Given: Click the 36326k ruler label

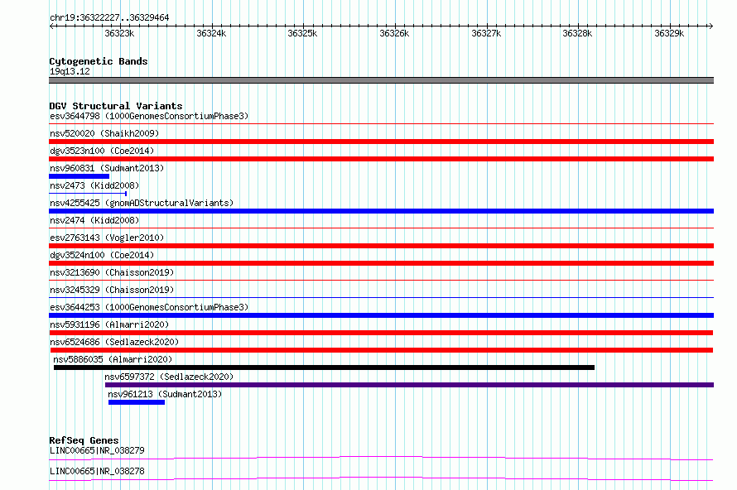Looking at the screenshot, I should coord(394,33).
